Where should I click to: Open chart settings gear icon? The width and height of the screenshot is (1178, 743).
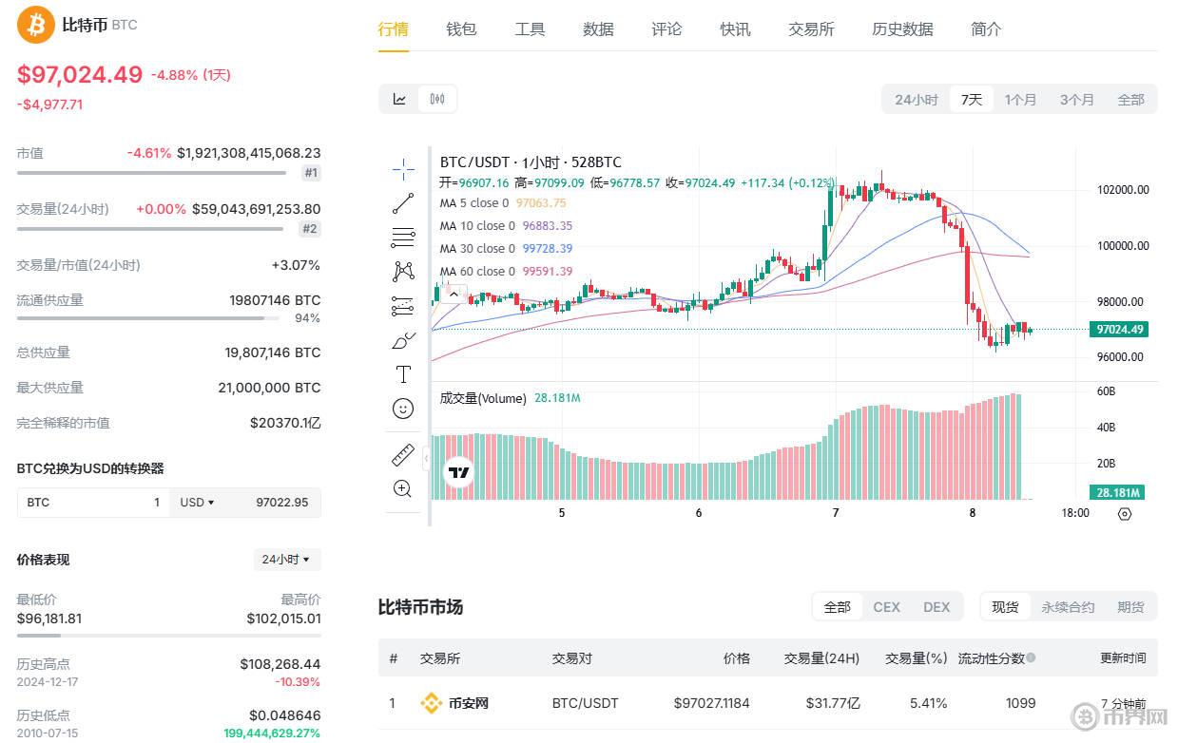click(x=1125, y=514)
